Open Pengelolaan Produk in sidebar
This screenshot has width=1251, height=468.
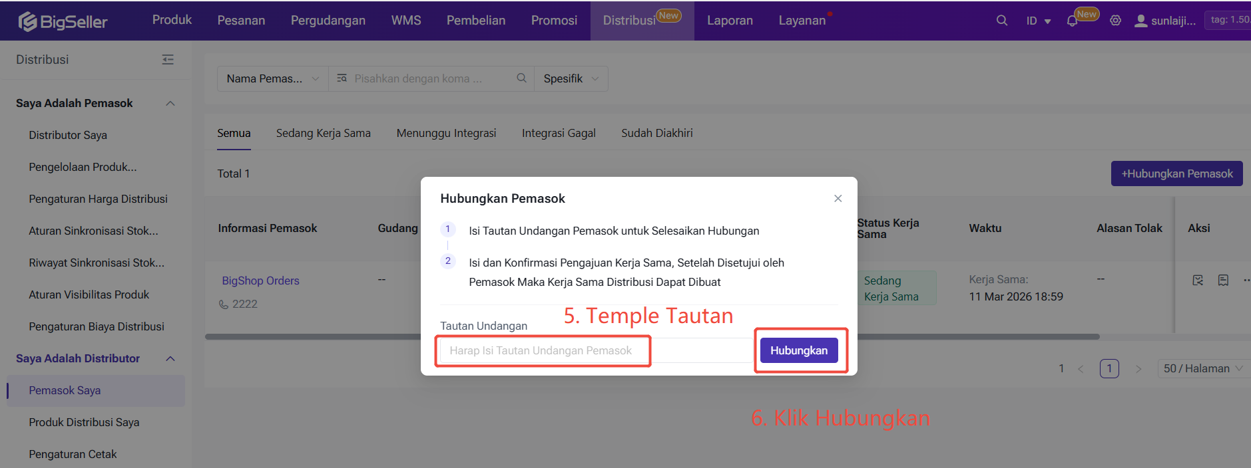83,167
